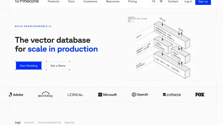Click the Pinecone logo

(x=27, y=1)
